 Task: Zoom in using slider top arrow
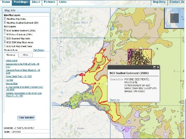pos(59,15)
